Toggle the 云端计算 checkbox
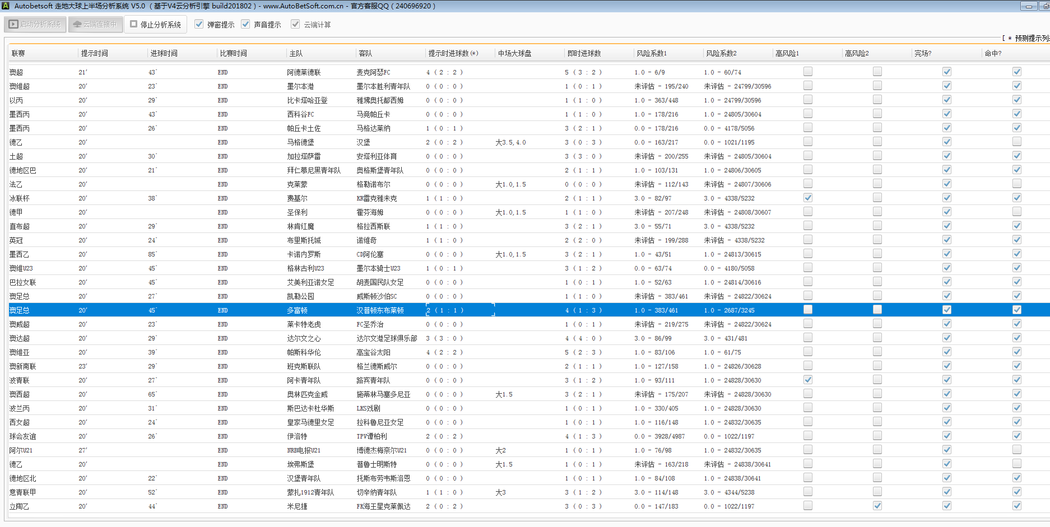1050x527 pixels. pos(295,25)
